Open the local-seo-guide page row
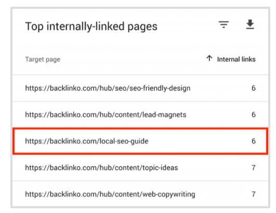The height and width of the screenshot is (213, 276). coord(140,141)
